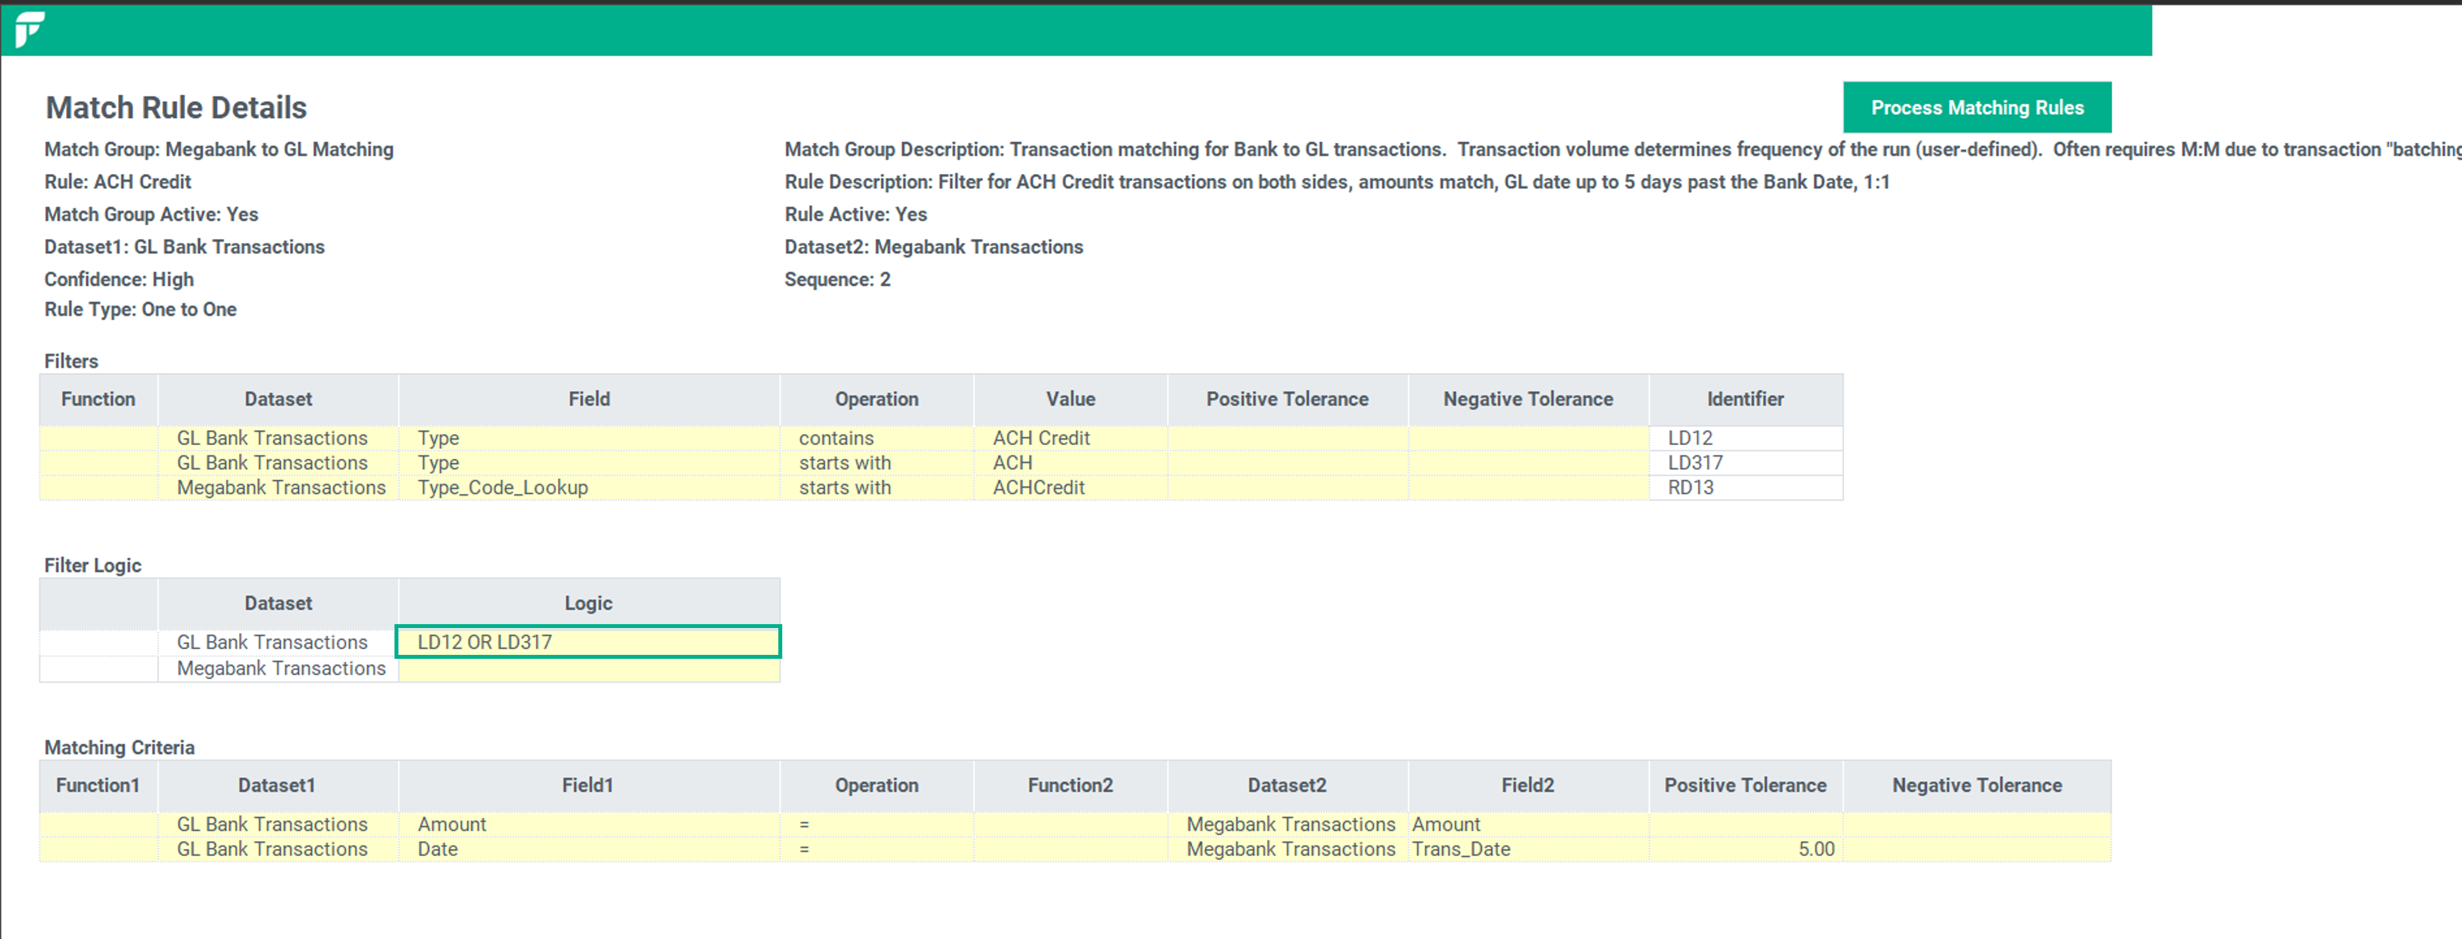Click the Rule Type: One to One label

(x=140, y=309)
